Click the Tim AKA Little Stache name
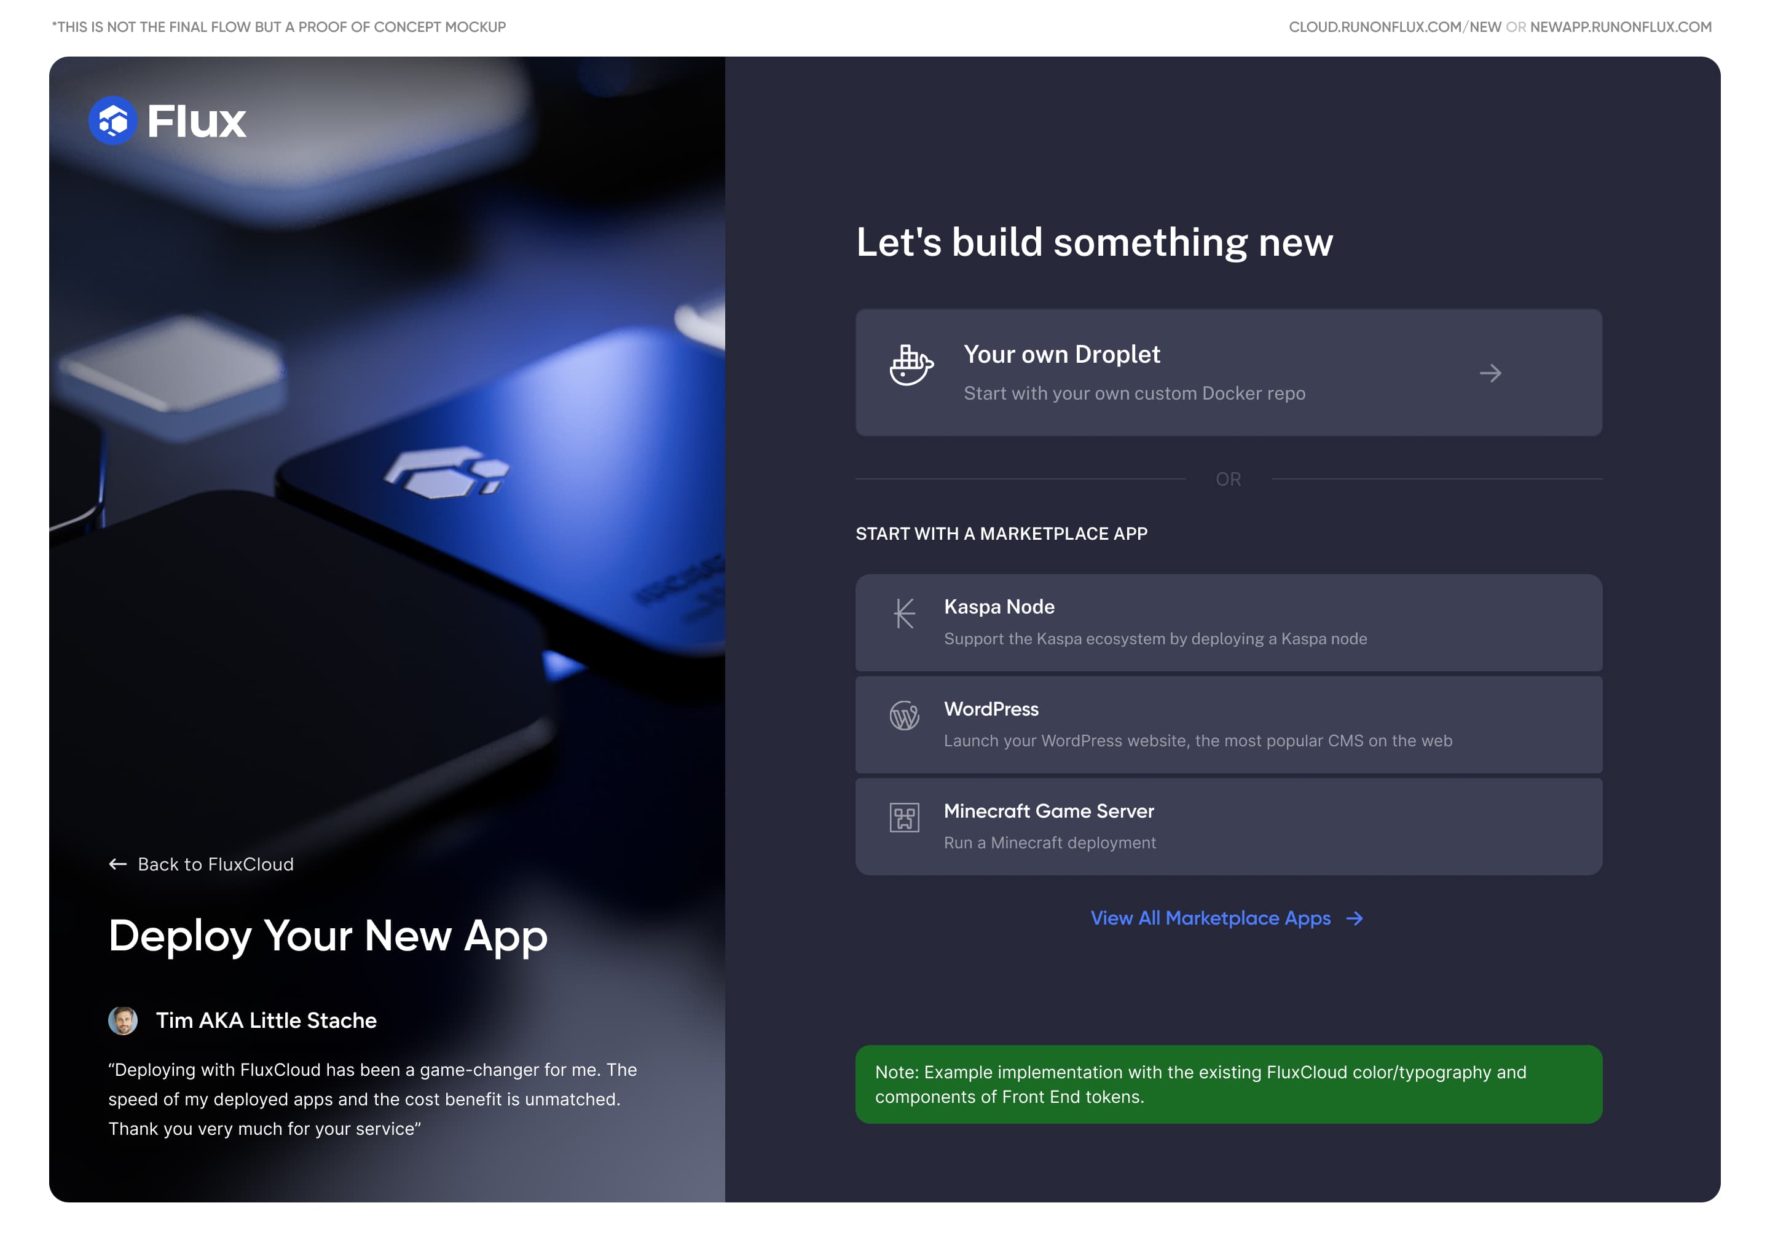The height and width of the screenshot is (1259, 1770). tap(266, 1020)
